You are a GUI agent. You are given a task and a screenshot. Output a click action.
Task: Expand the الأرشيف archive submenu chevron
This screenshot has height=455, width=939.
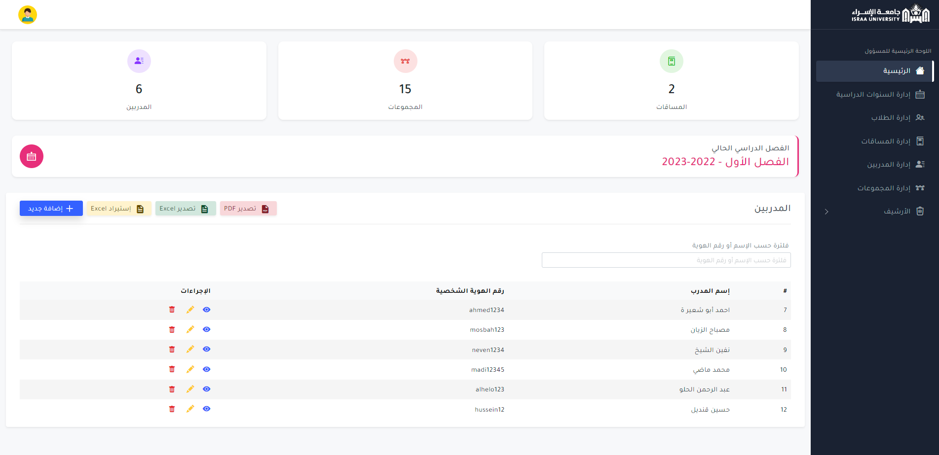(x=826, y=211)
